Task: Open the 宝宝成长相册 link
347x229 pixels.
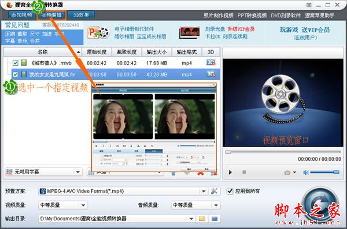Action: coord(152,36)
